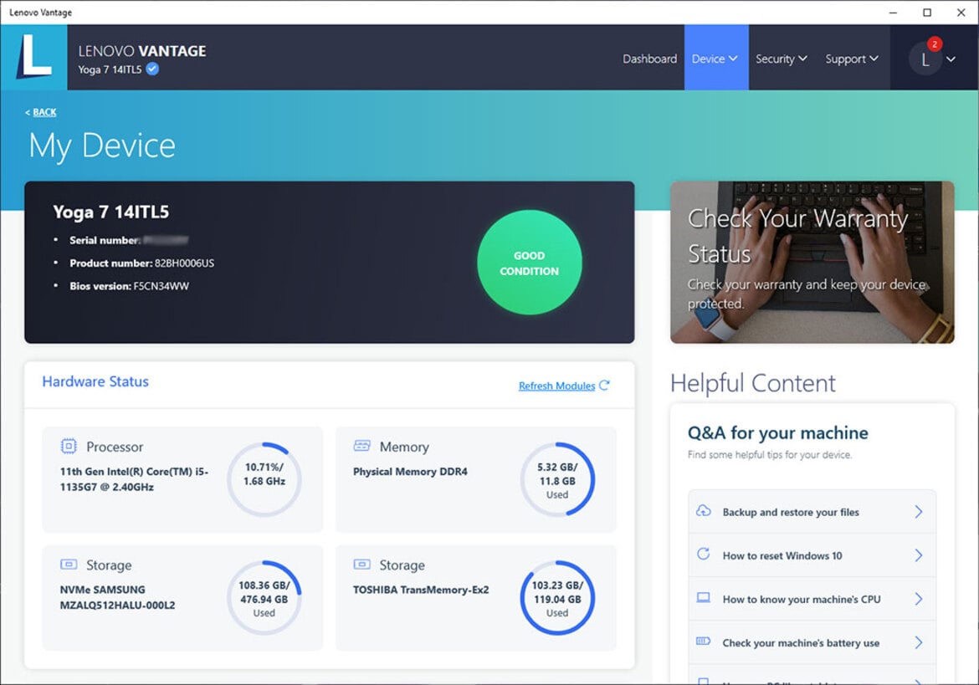
Task: Open How to know your machine's CPU chevron
Action: (x=919, y=599)
